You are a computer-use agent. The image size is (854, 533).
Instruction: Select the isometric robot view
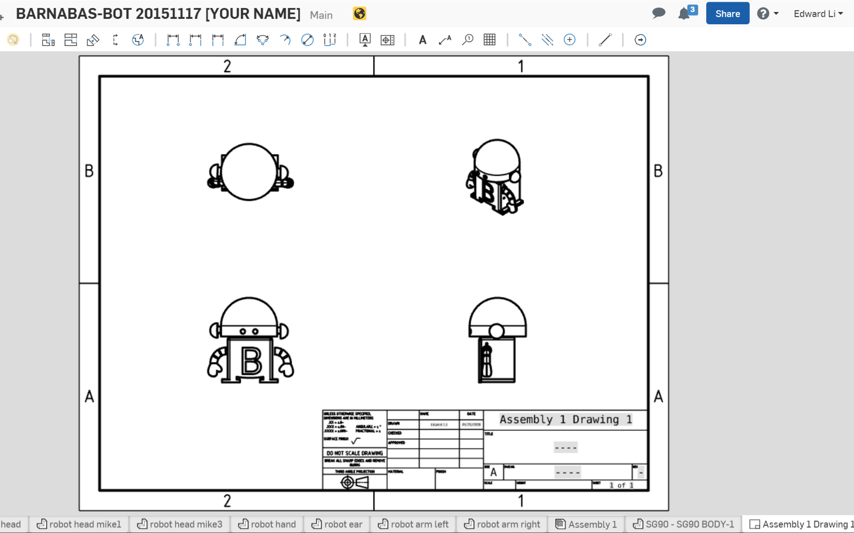coord(494,177)
